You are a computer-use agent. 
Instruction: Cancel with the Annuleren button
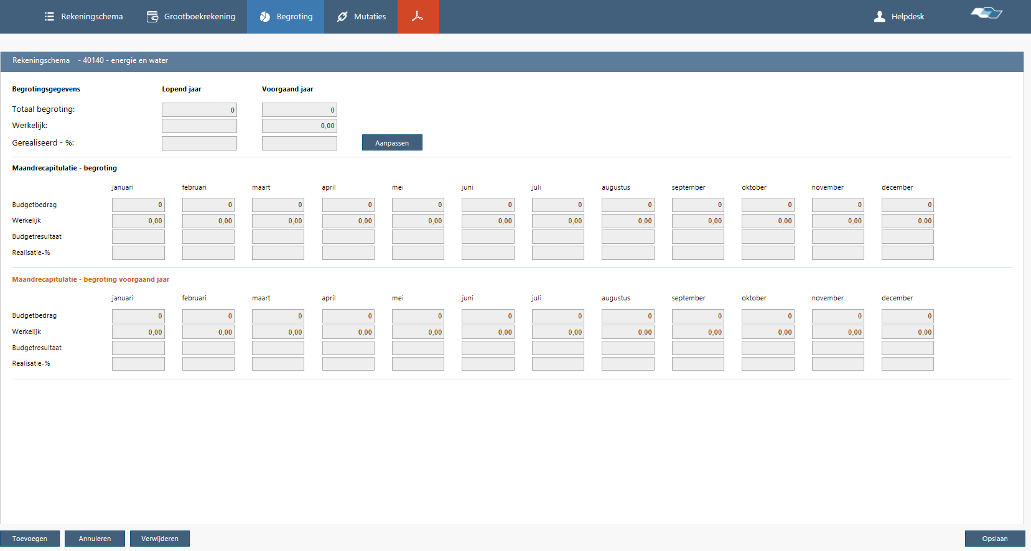pos(95,539)
